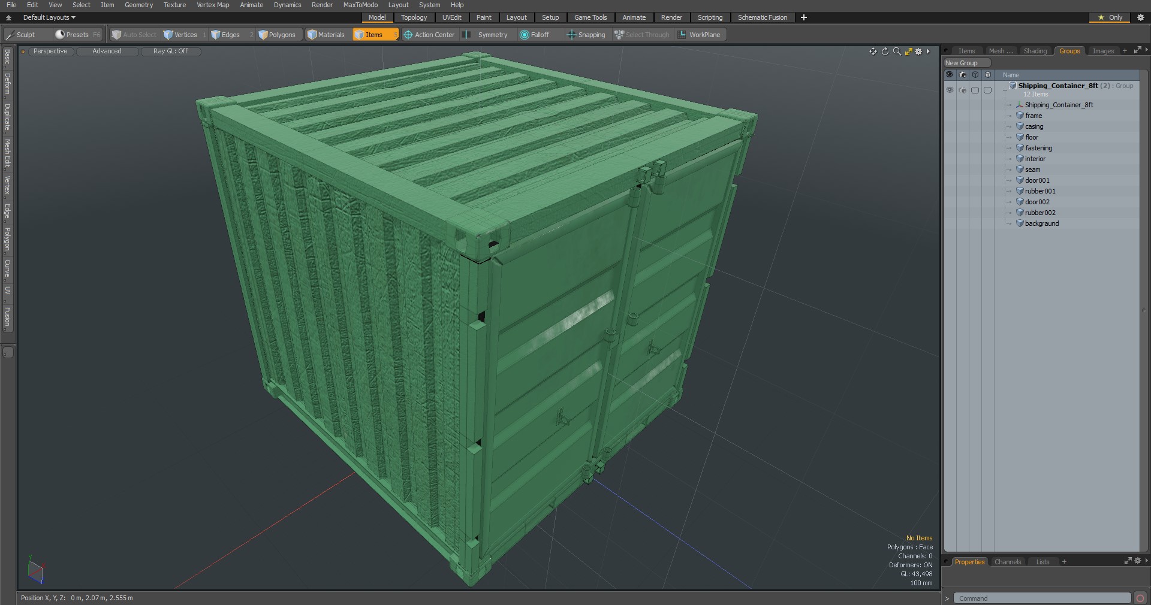Viewport: 1151px width, 605px height.
Task: Toggle render camera for Shipping_Container_8ft group
Action: coord(963,90)
